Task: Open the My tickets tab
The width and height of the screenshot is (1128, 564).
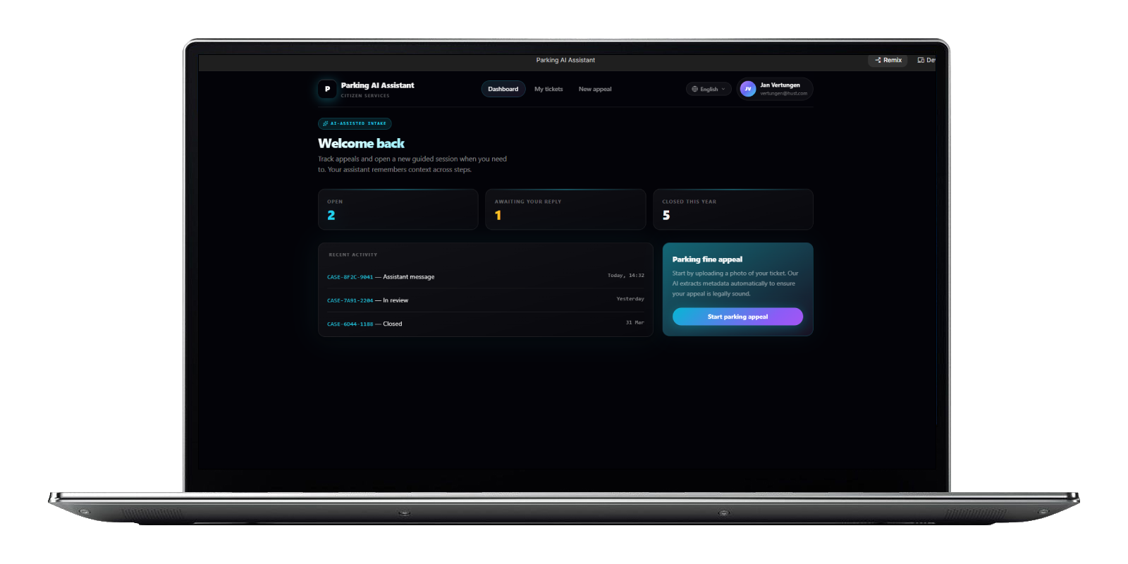Action: [x=548, y=89]
